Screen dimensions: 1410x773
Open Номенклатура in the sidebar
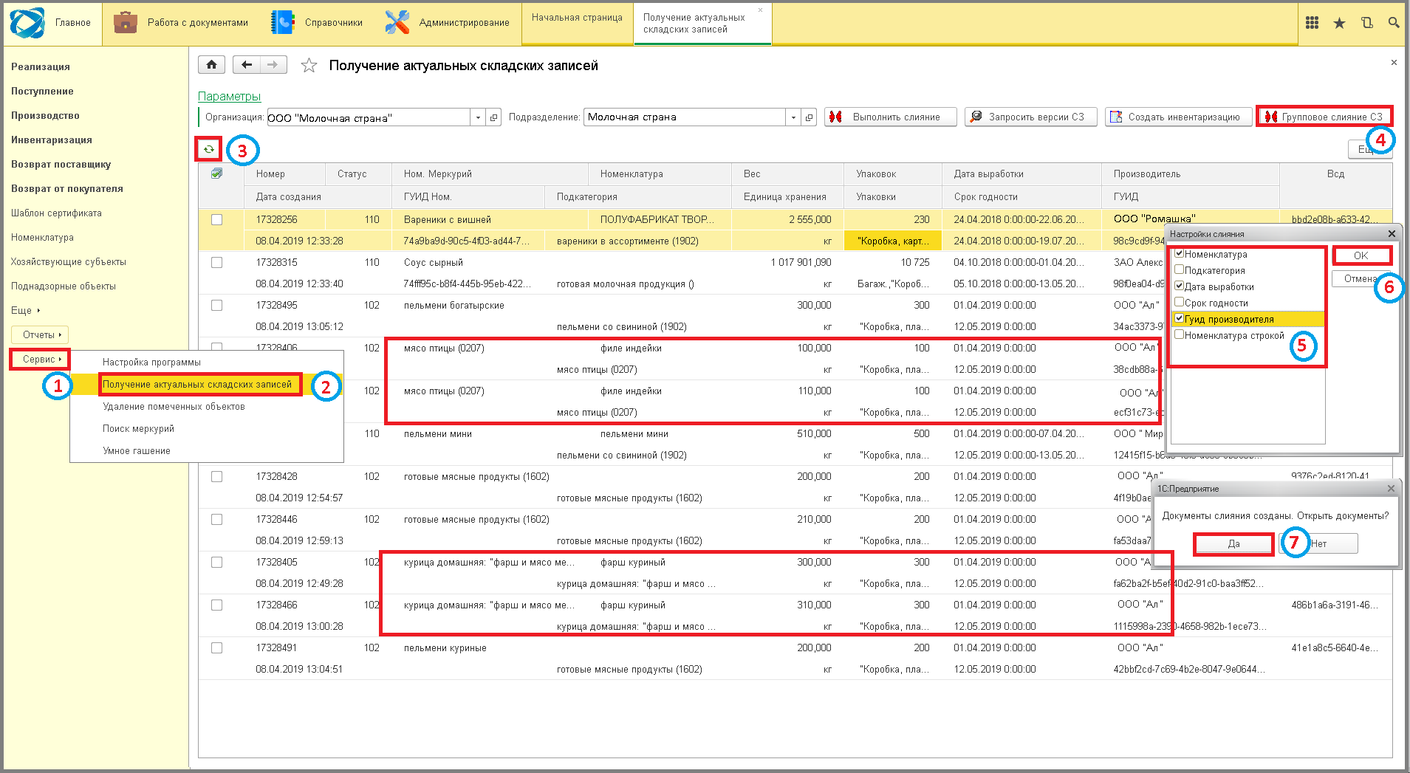42,237
